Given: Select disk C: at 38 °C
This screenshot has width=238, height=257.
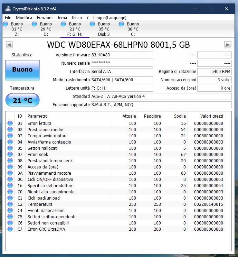Looking at the screenshot, I should point(133,29).
